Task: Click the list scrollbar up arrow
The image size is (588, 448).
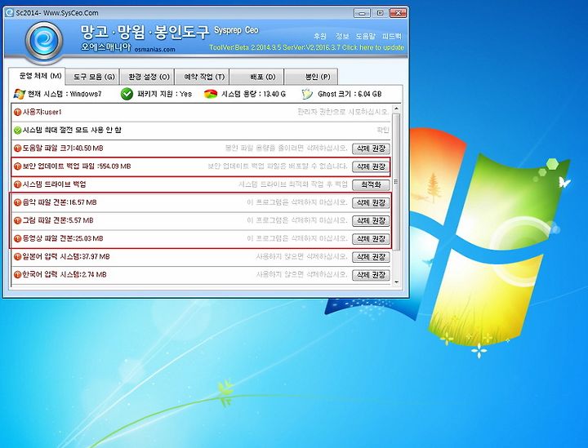Action: pos(396,109)
